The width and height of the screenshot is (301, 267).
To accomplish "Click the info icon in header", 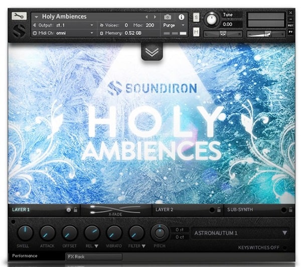I will 181,17.
